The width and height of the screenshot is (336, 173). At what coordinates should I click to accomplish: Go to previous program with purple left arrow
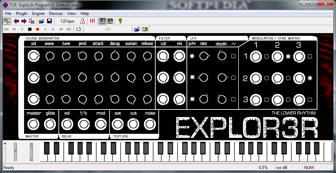pyautogui.click(x=16, y=21)
